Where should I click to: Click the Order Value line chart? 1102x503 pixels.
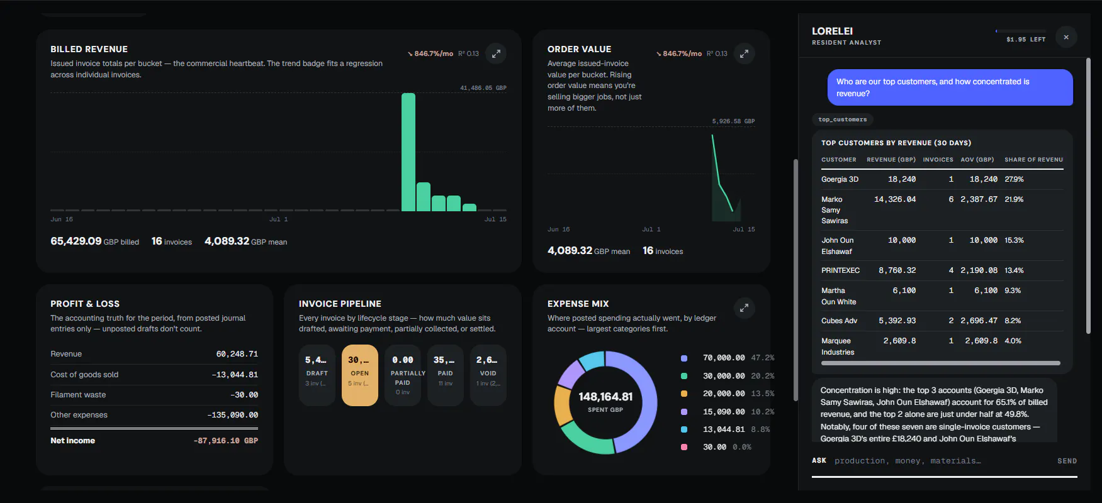(651, 174)
